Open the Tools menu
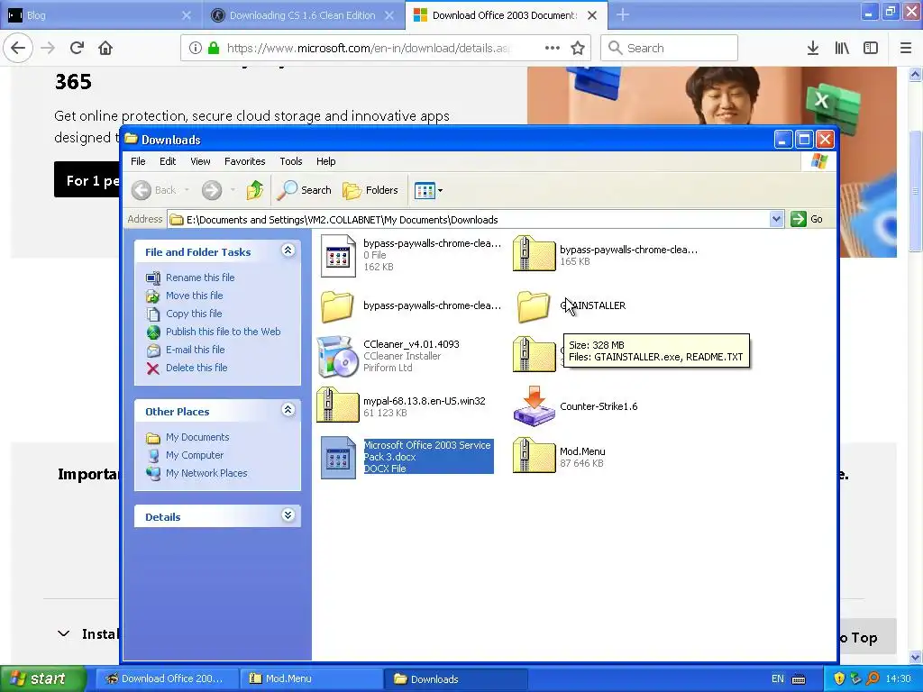Screen dimensions: 923x692 click(291, 161)
